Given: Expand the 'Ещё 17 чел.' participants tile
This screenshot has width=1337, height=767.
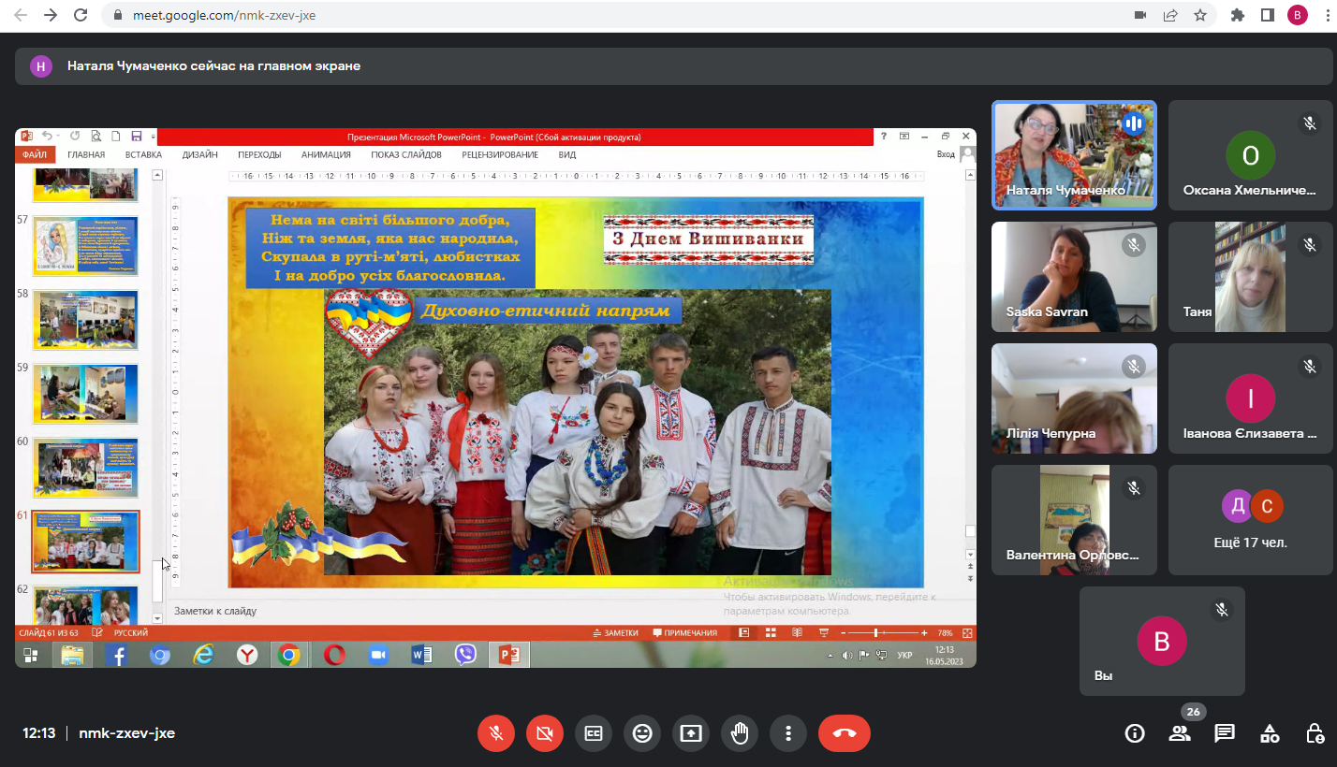Looking at the screenshot, I should (1250, 519).
